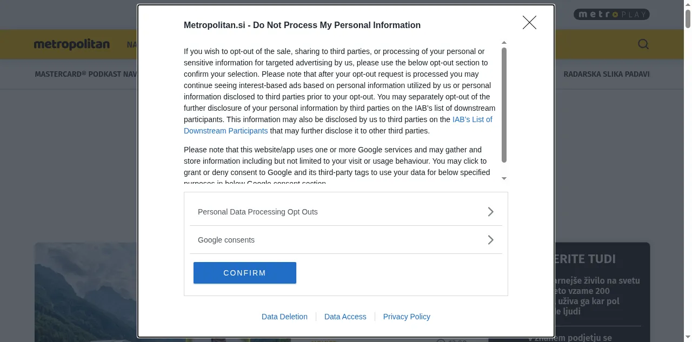Open the Personal Data Processing Opt Outs row
This screenshot has width=692, height=342.
tap(258, 212)
